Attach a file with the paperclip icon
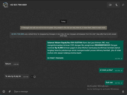 [x=10, y=91]
